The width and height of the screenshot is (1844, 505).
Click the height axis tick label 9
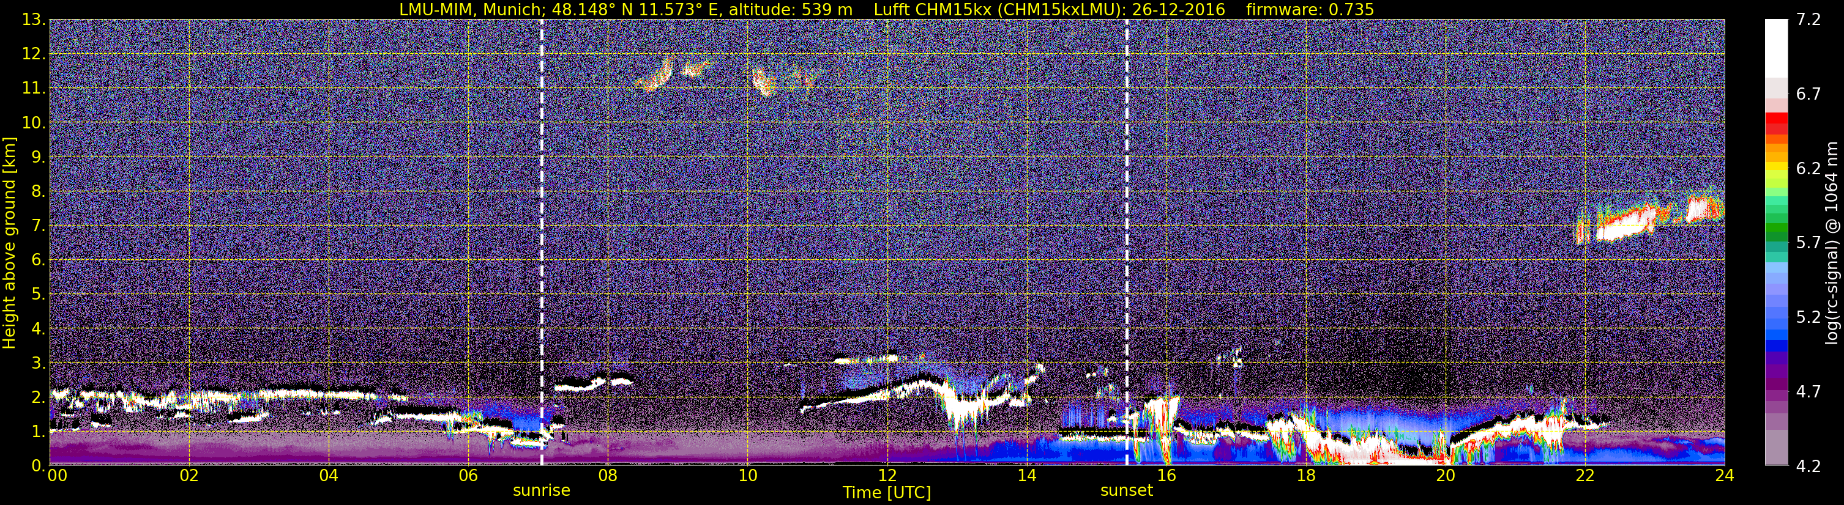tap(38, 157)
